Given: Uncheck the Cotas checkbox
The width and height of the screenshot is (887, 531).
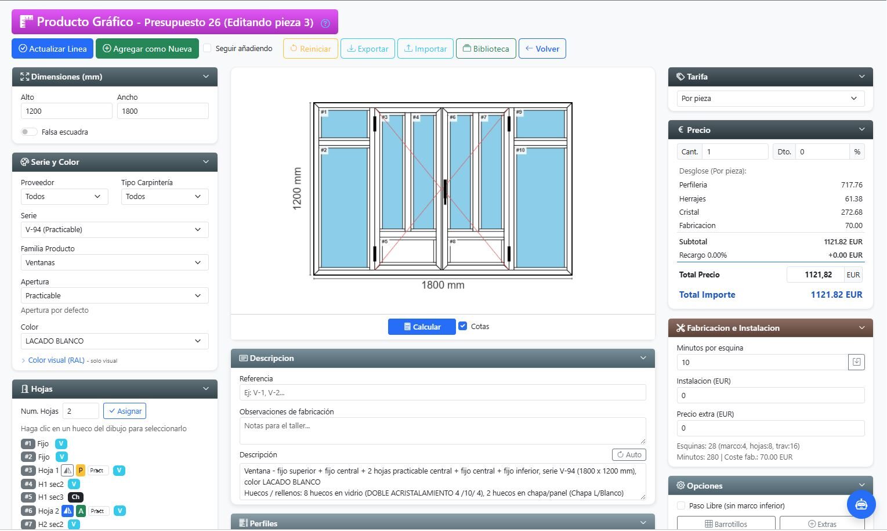Looking at the screenshot, I should click(462, 326).
